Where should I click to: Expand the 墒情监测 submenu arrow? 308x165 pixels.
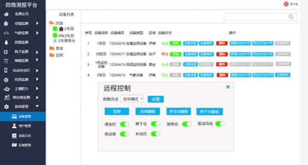tap(37, 60)
